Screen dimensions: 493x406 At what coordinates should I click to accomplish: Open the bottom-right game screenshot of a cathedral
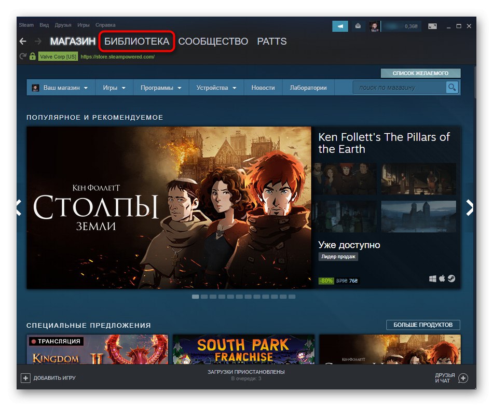[418, 217]
